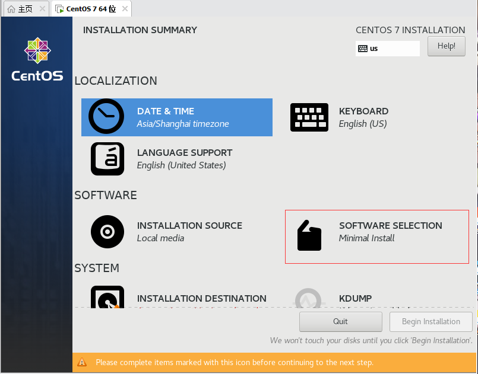This screenshot has width=478, height=374.
Task: Click LANGUAGE SUPPORT label text
Action: (185, 153)
